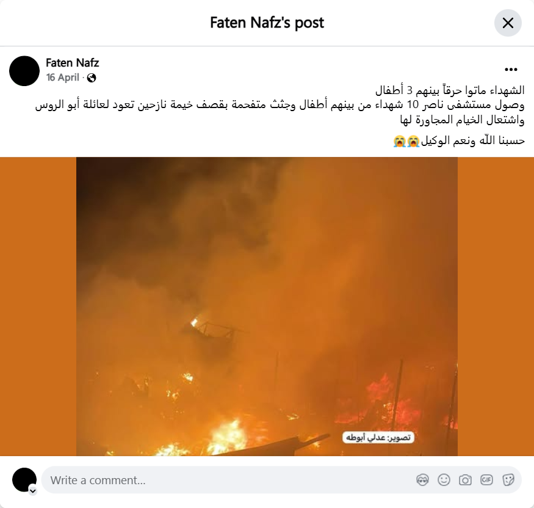Expand the commenter identity switcher arrow
Viewport: 534px width, 508px height.
click(33, 491)
